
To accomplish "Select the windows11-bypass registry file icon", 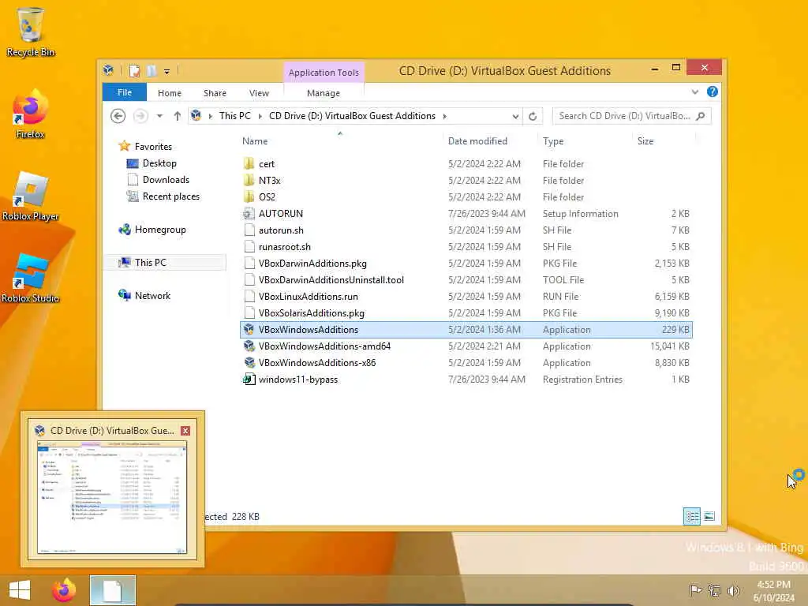I will (249, 380).
